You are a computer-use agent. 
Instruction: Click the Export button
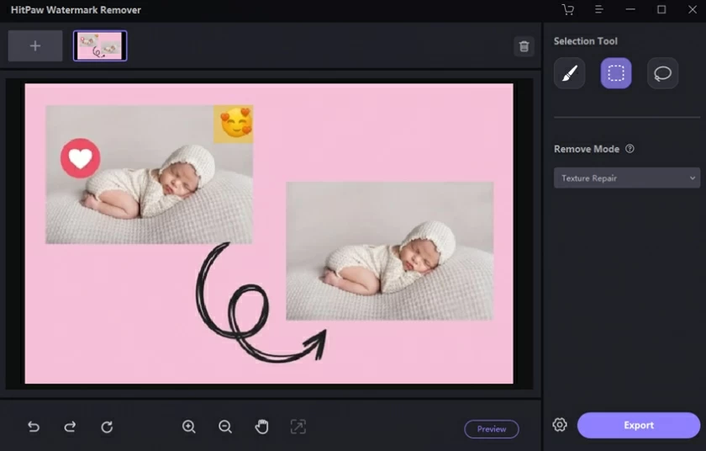coord(639,425)
